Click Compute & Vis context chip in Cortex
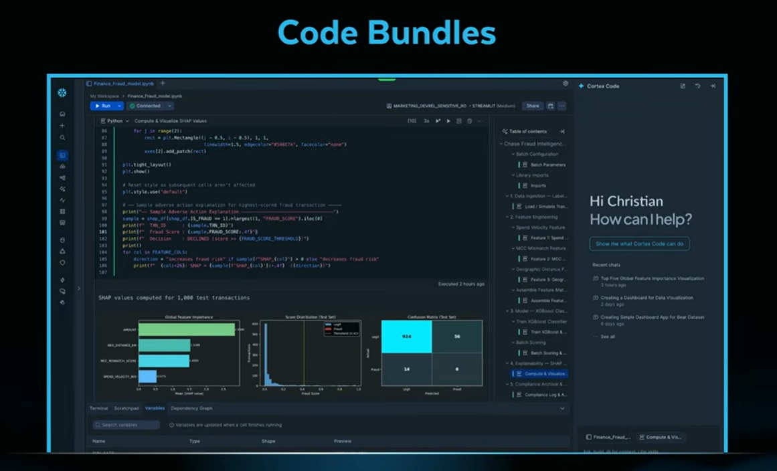The image size is (777, 471). [661, 438]
